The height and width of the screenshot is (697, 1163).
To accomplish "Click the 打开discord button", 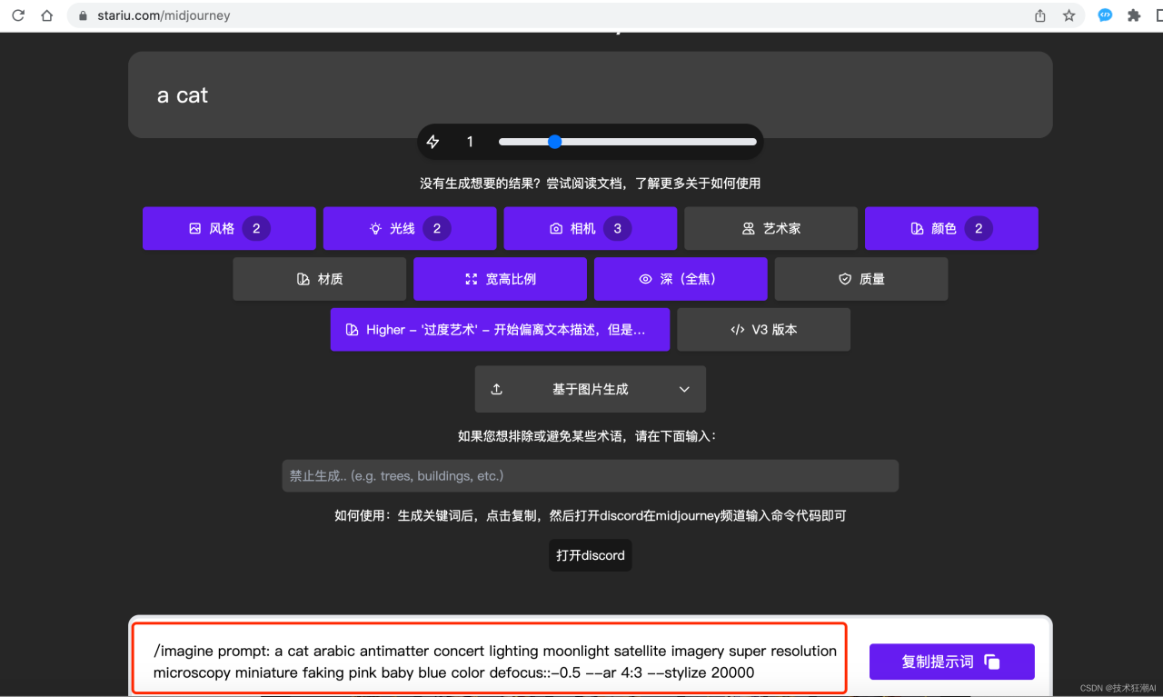I will click(x=591, y=555).
